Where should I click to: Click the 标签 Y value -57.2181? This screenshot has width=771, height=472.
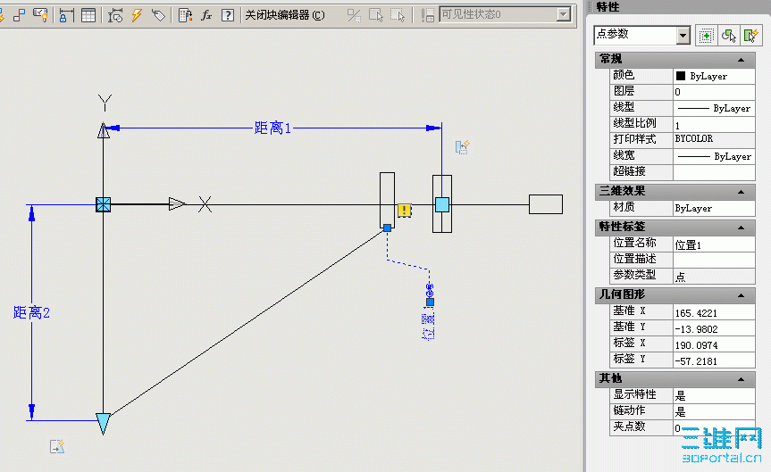coord(714,360)
